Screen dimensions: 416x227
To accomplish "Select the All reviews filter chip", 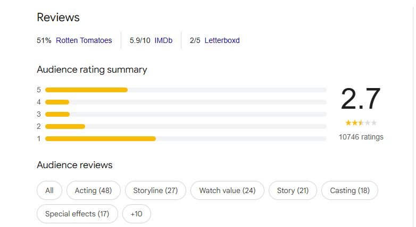I will pos(49,190).
